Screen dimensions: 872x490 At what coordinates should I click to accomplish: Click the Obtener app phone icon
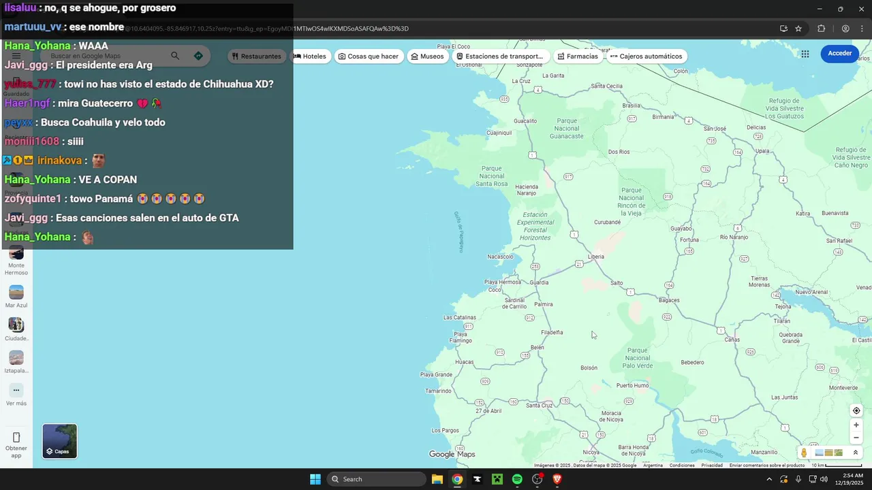[x=16, y=438]
